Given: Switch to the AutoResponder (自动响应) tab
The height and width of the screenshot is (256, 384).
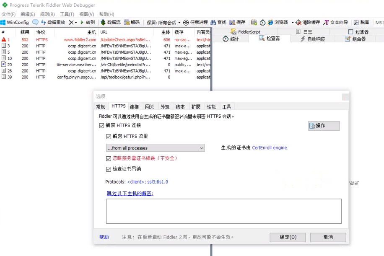Looking at the screenshot, I should (x=312, y=39).
